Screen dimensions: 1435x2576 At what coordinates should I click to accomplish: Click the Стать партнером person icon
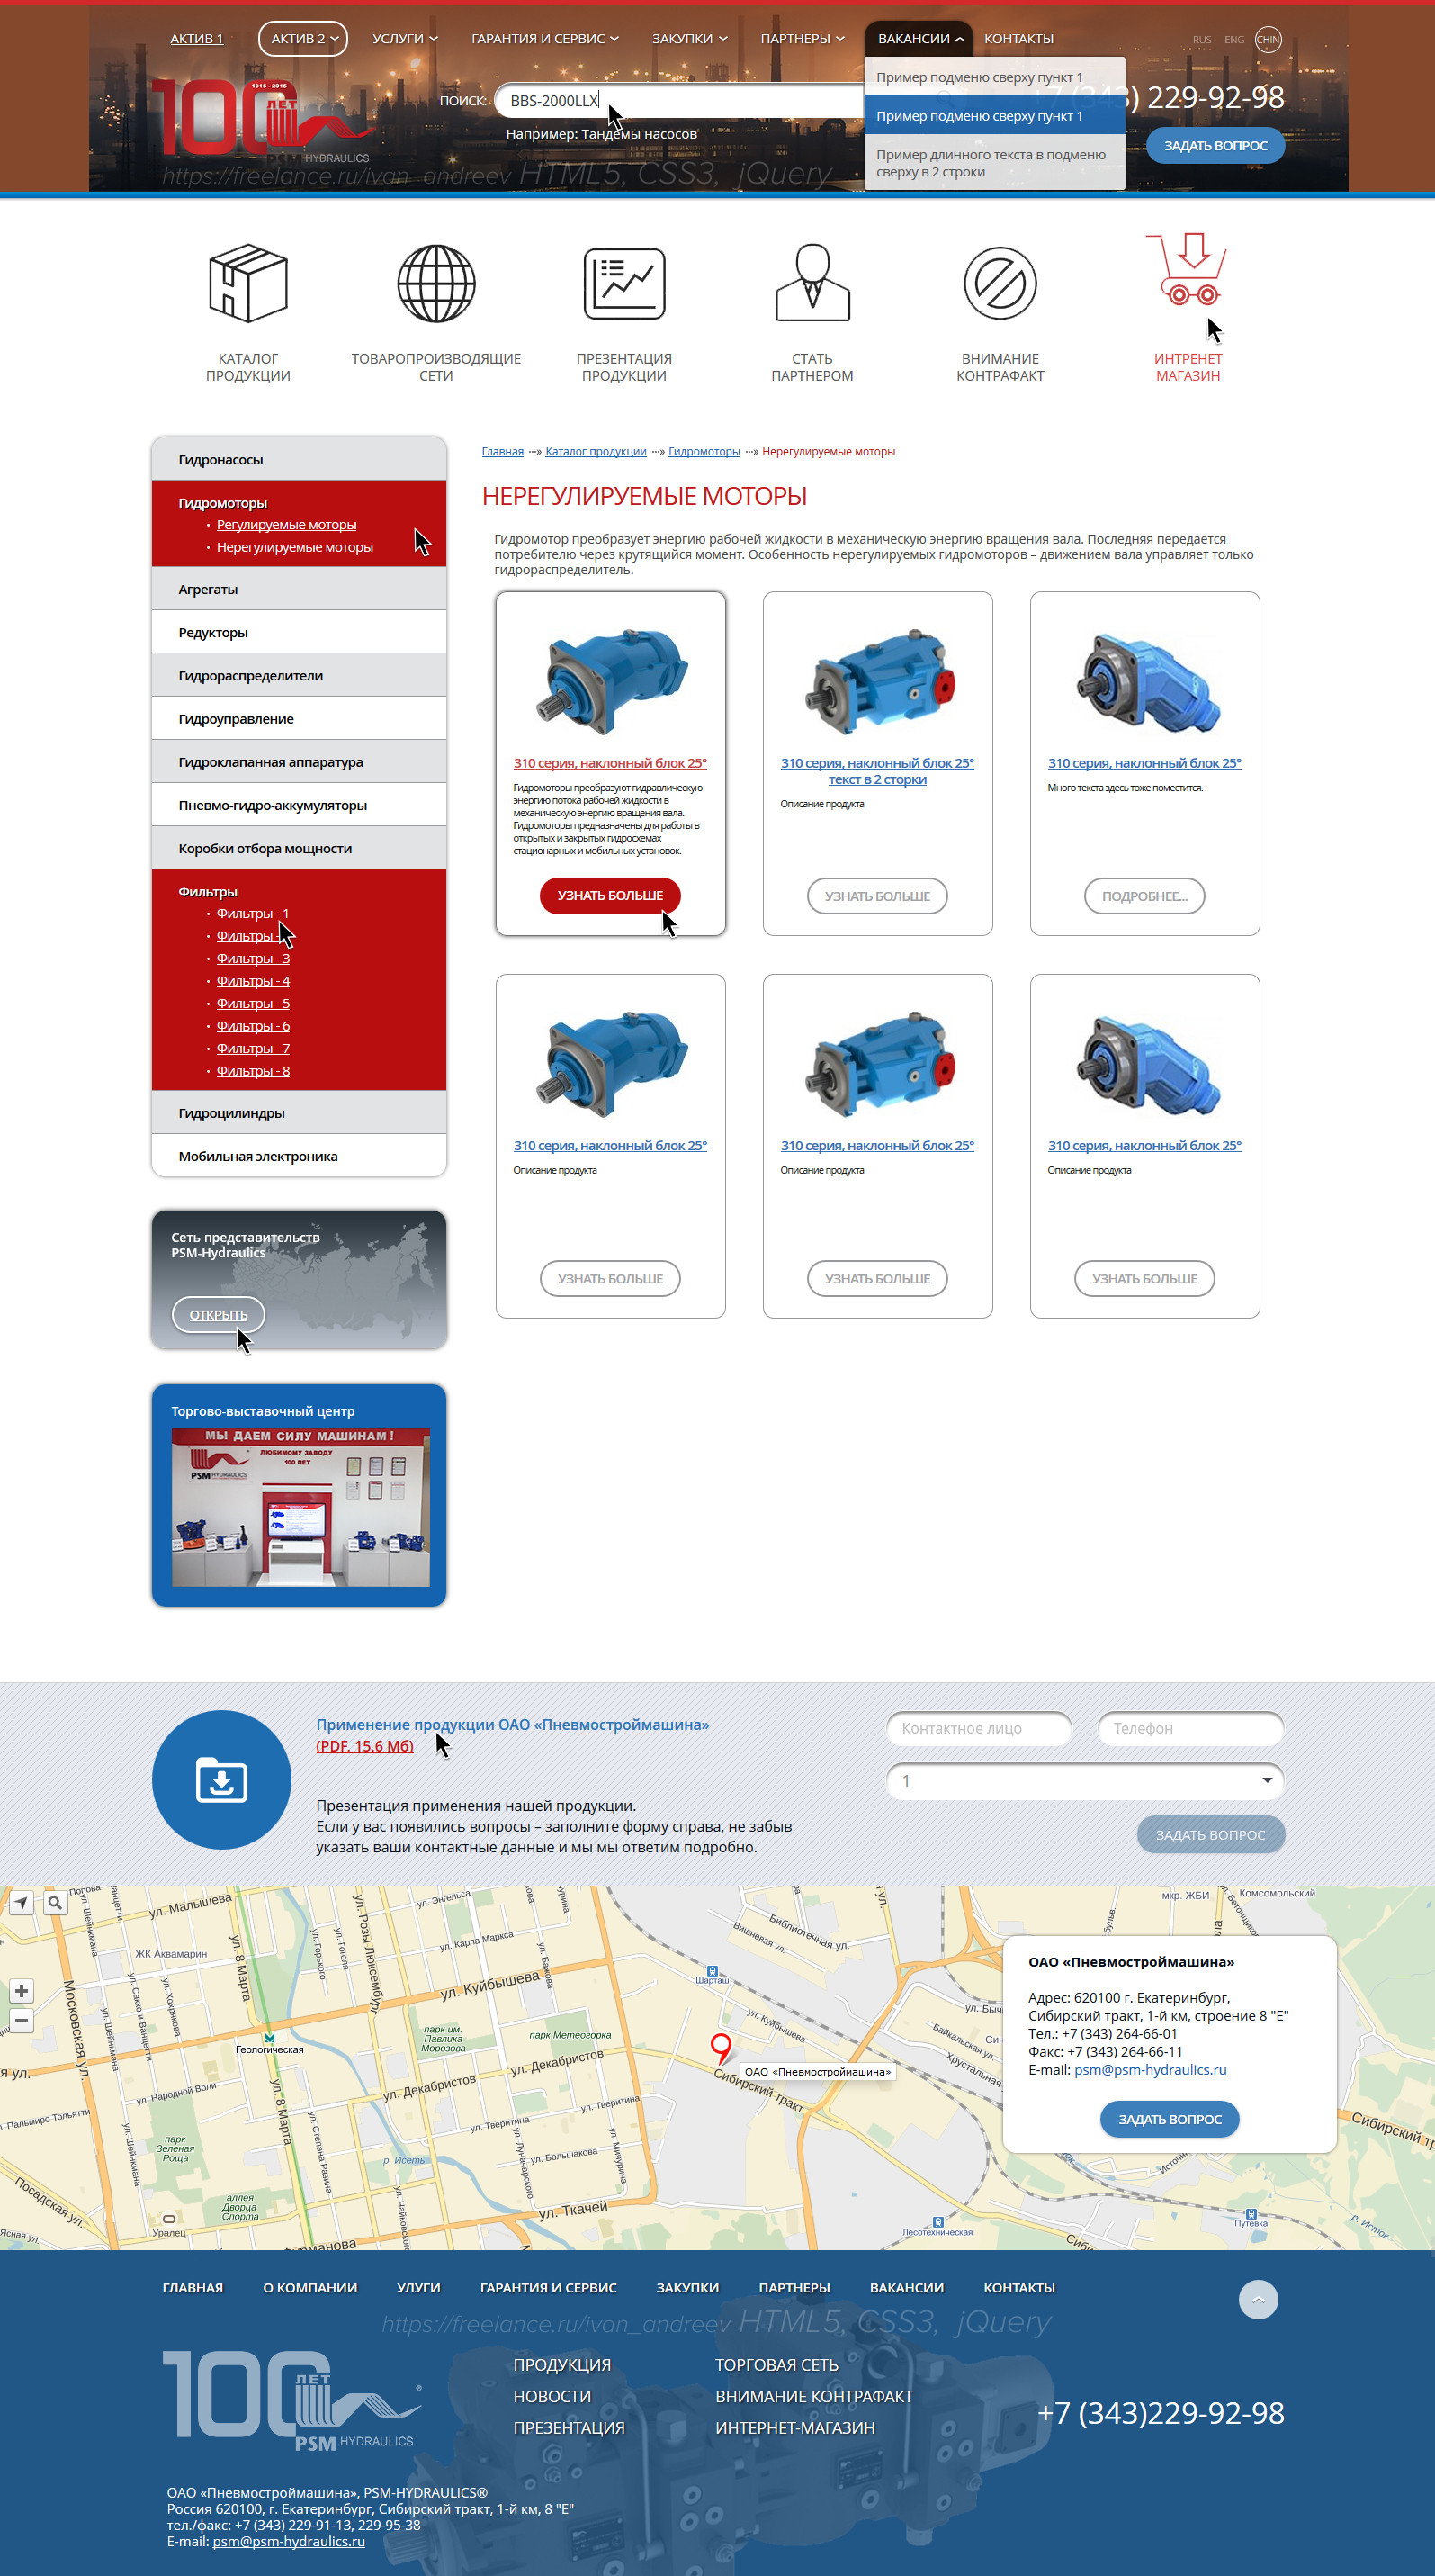click(812, 283)
